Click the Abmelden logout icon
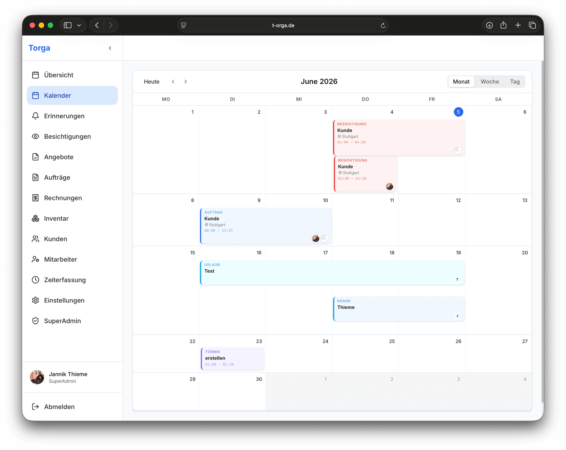Screen dimensions: 566x450 pos(35,407)
